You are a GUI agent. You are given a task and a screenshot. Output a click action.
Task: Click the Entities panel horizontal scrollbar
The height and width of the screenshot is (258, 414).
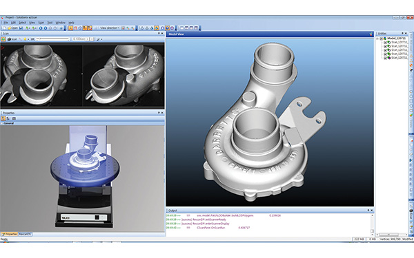tap(391, 235)
